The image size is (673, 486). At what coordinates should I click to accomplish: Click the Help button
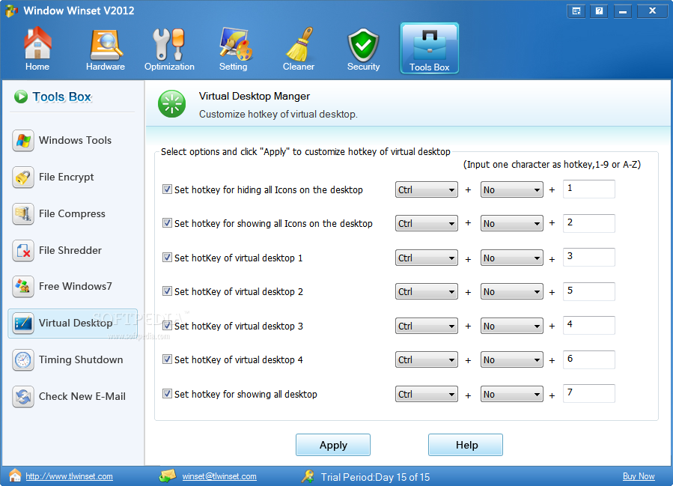[x=466, y=445]
